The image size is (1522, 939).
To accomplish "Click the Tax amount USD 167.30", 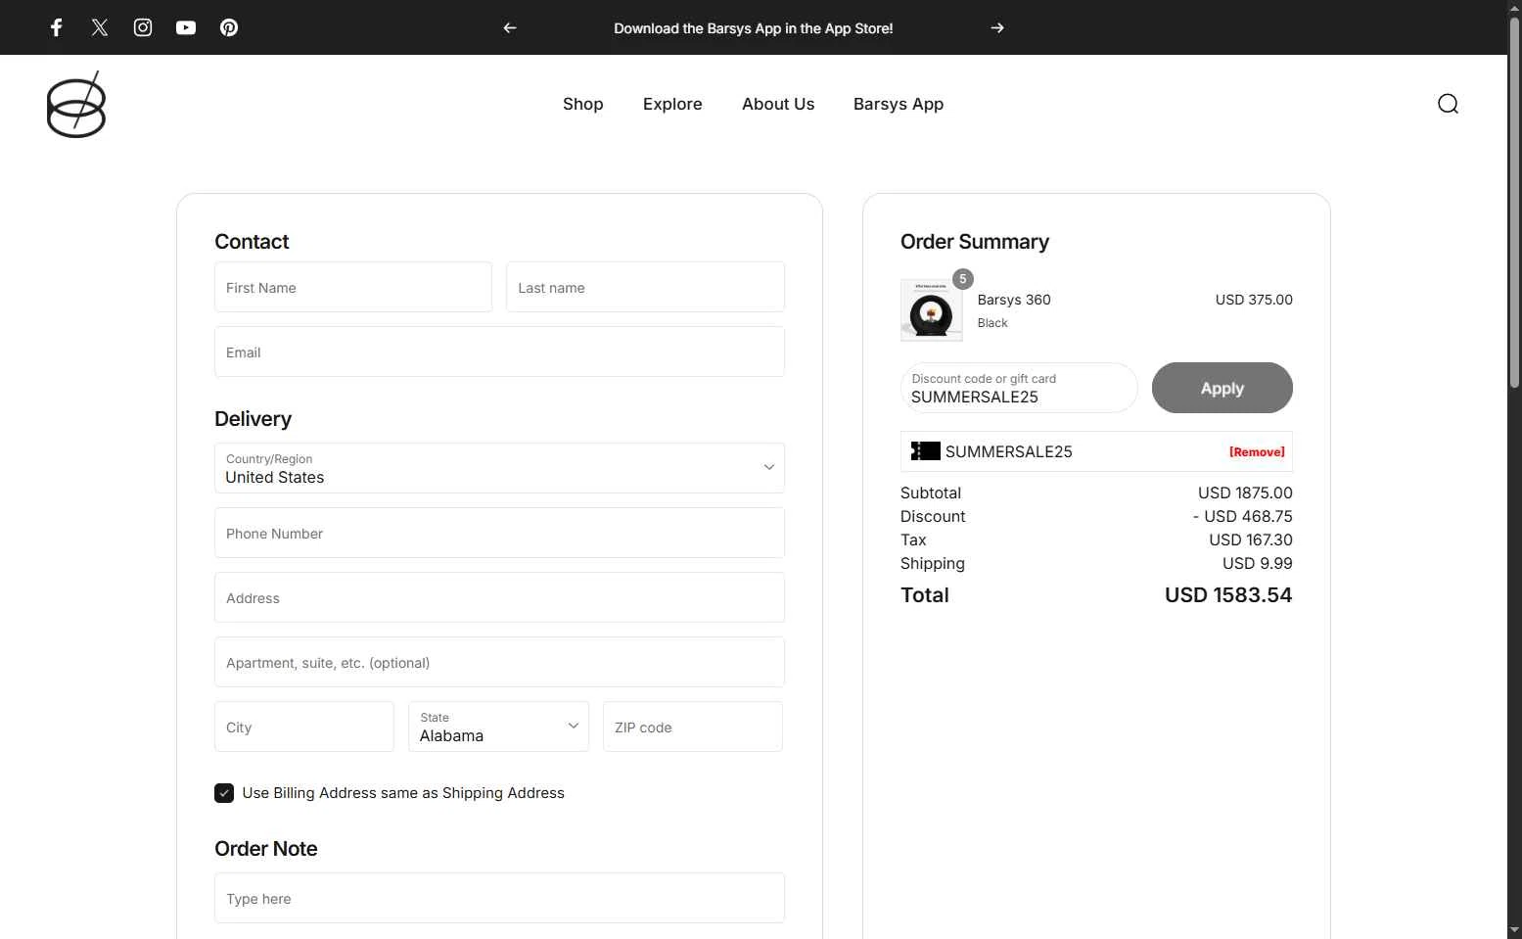I will pyautogui.click(x=1251, y=540).
